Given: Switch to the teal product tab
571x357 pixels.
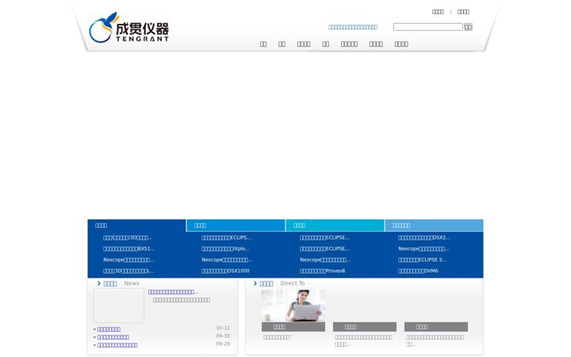Looking at the screenshot, I should (x=335, y=225).
